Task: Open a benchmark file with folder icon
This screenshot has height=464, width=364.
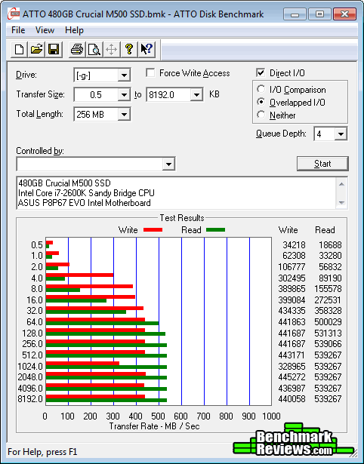Action: (x=36, y=49)
